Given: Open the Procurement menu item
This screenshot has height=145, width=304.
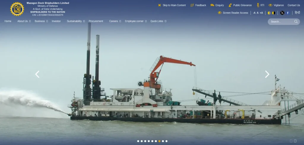Looking at the screenshot, I should [x=96, y=21].
